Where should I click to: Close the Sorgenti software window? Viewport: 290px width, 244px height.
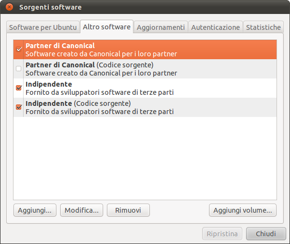[9, 7]
